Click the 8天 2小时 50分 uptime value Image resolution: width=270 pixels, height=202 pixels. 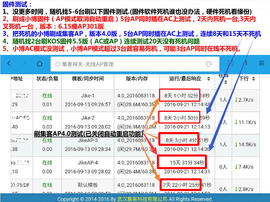click(181, 118)
